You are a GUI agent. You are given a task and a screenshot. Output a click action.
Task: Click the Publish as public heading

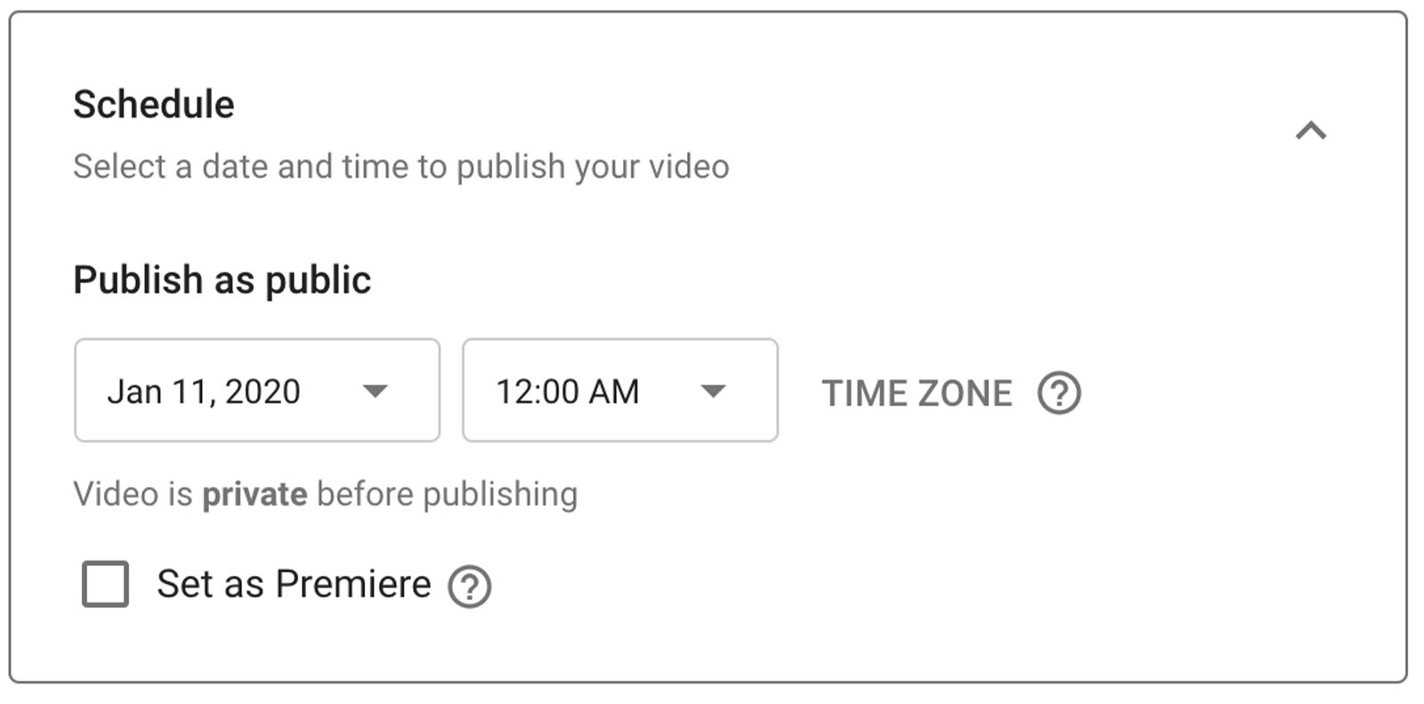pyautogui.click(x=222, y=279)
